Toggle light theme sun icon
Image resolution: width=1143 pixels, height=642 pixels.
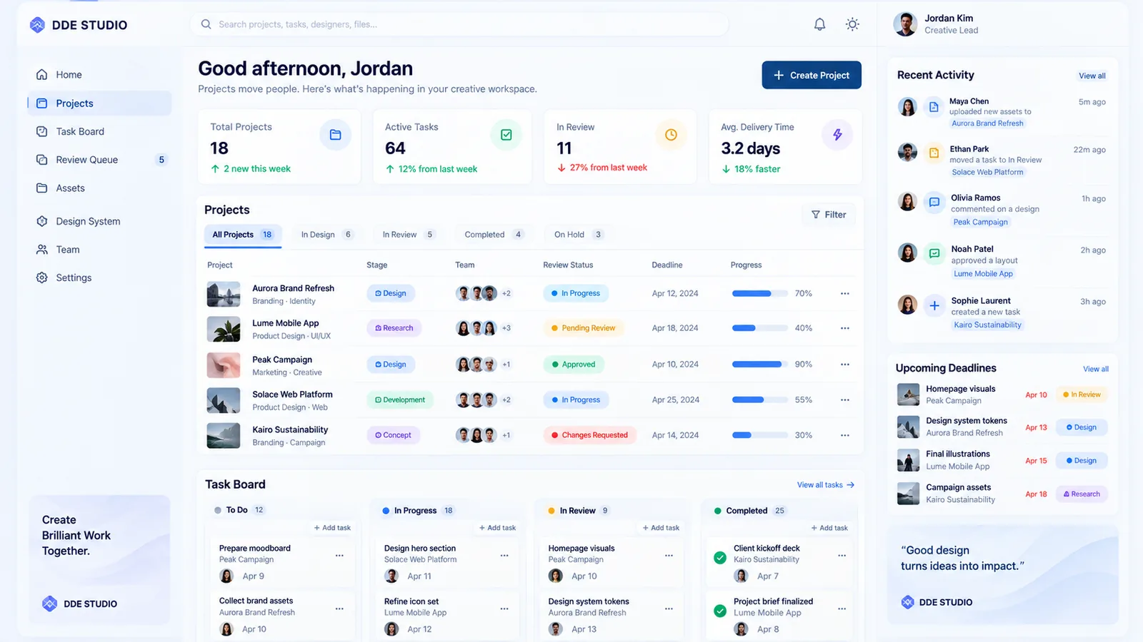click(x=852, y=24)
